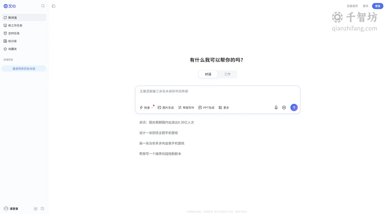Send the message with arrow button
The image size is (387, 214).
[294, 108]
